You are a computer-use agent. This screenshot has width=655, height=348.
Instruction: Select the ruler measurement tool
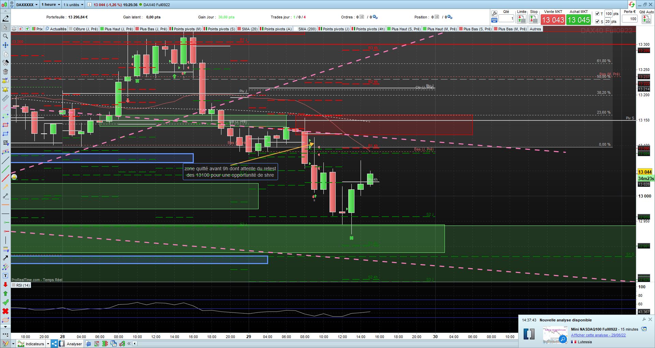coord(5,98)
